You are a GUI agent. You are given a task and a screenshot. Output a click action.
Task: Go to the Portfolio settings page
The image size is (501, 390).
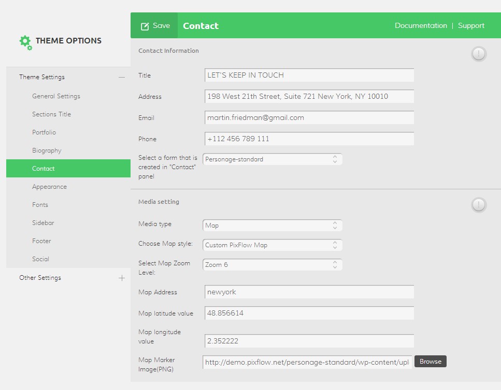tap(44, 132)
